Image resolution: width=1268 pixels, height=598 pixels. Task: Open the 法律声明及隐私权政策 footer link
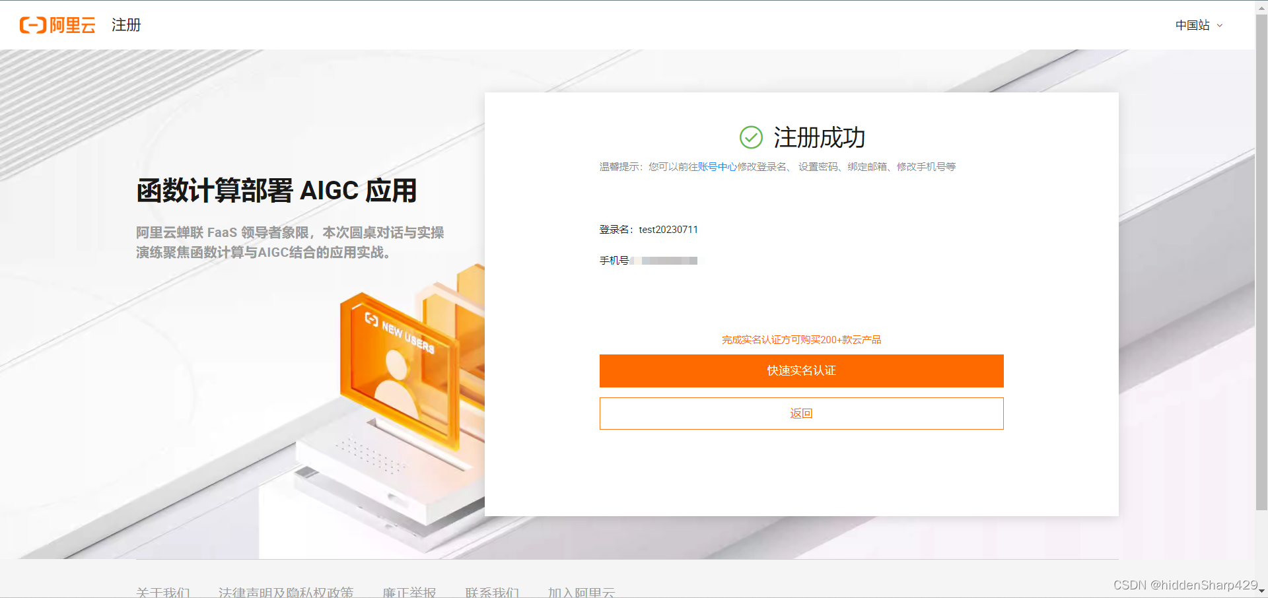pos(286,592)
